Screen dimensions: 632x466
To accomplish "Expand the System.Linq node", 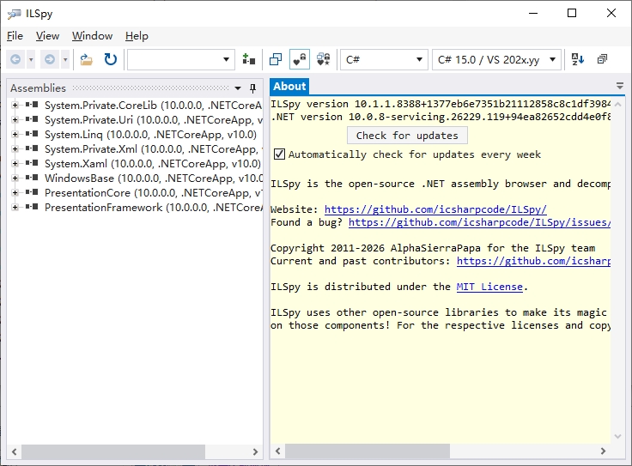I will point(15,134).
